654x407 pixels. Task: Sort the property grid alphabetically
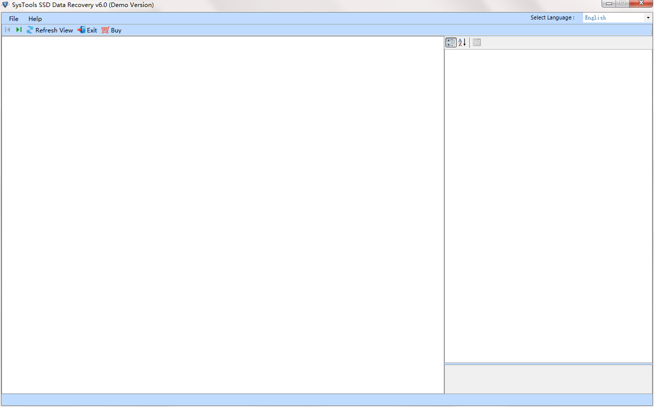click(462, 42)
